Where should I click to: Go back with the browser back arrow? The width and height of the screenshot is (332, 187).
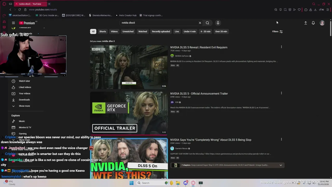click(x=10, y=10)
